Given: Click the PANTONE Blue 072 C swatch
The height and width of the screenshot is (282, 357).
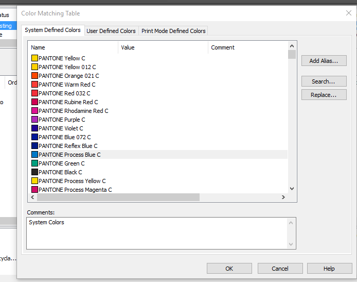Looking at the screenshot, I should pyautogui.click(x=34, y=137).
